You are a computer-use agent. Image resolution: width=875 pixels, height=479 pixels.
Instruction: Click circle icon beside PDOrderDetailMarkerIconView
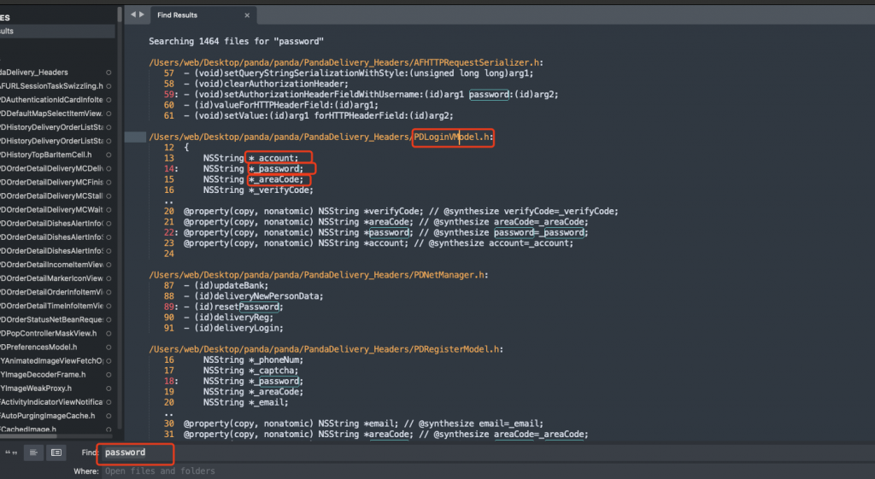coord(110,278)
